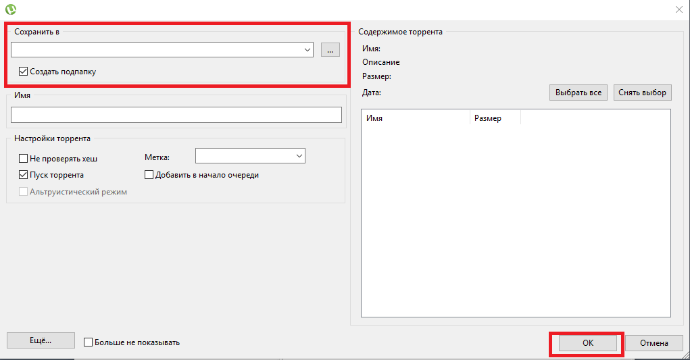Confirm the dialog with OK button
This screenshot has height=360, width=690.
[587, 343]
